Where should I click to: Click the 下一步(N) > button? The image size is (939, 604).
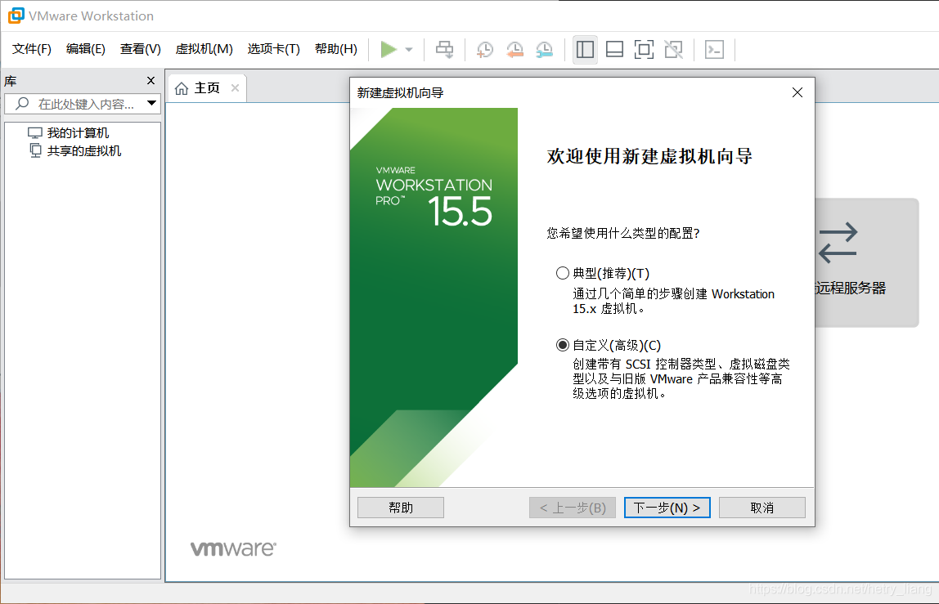pyautogui.click(x=667, y=508)
